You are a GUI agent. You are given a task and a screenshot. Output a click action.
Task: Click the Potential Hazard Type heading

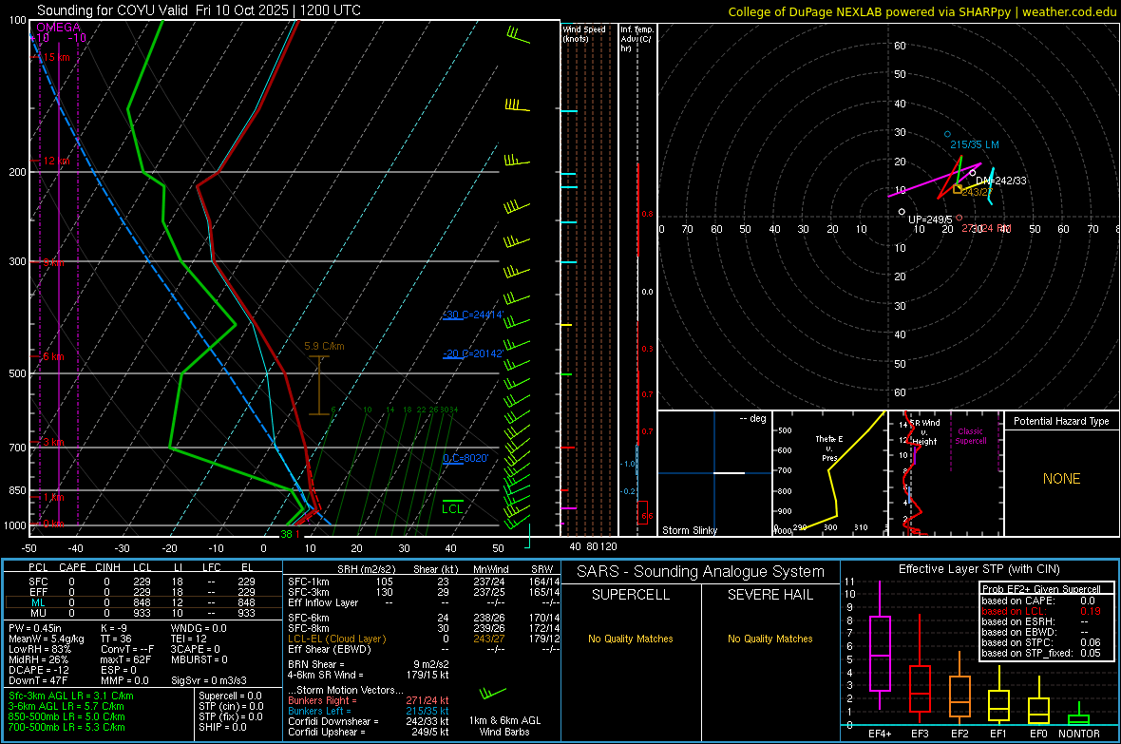click(x=1062, y=421)
